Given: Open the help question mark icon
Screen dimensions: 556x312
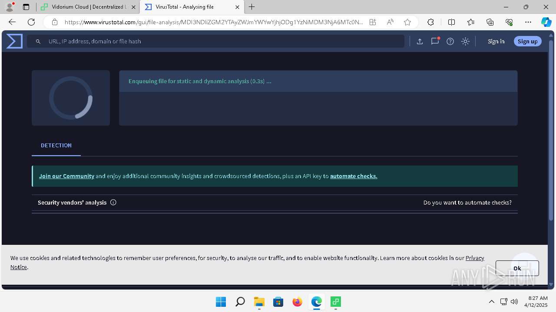Looking at the screenshot, I should (x=450, y=42).
